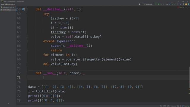
Task: Click the orange circular icon at toolbar end
Action: pyautogui.click(x=186, y=4)
